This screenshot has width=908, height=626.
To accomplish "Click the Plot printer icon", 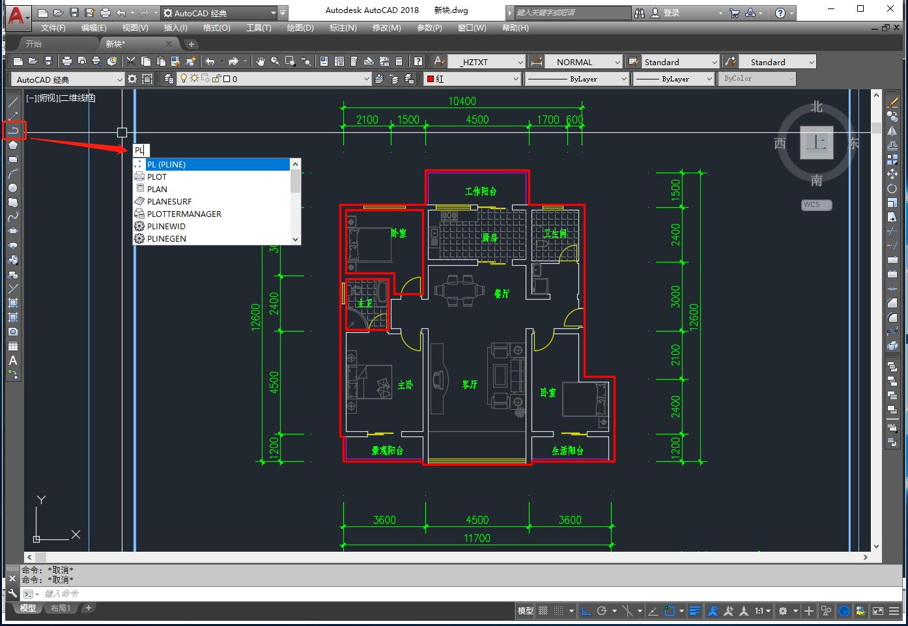I will pyautogui.click(x=66, y=62).
